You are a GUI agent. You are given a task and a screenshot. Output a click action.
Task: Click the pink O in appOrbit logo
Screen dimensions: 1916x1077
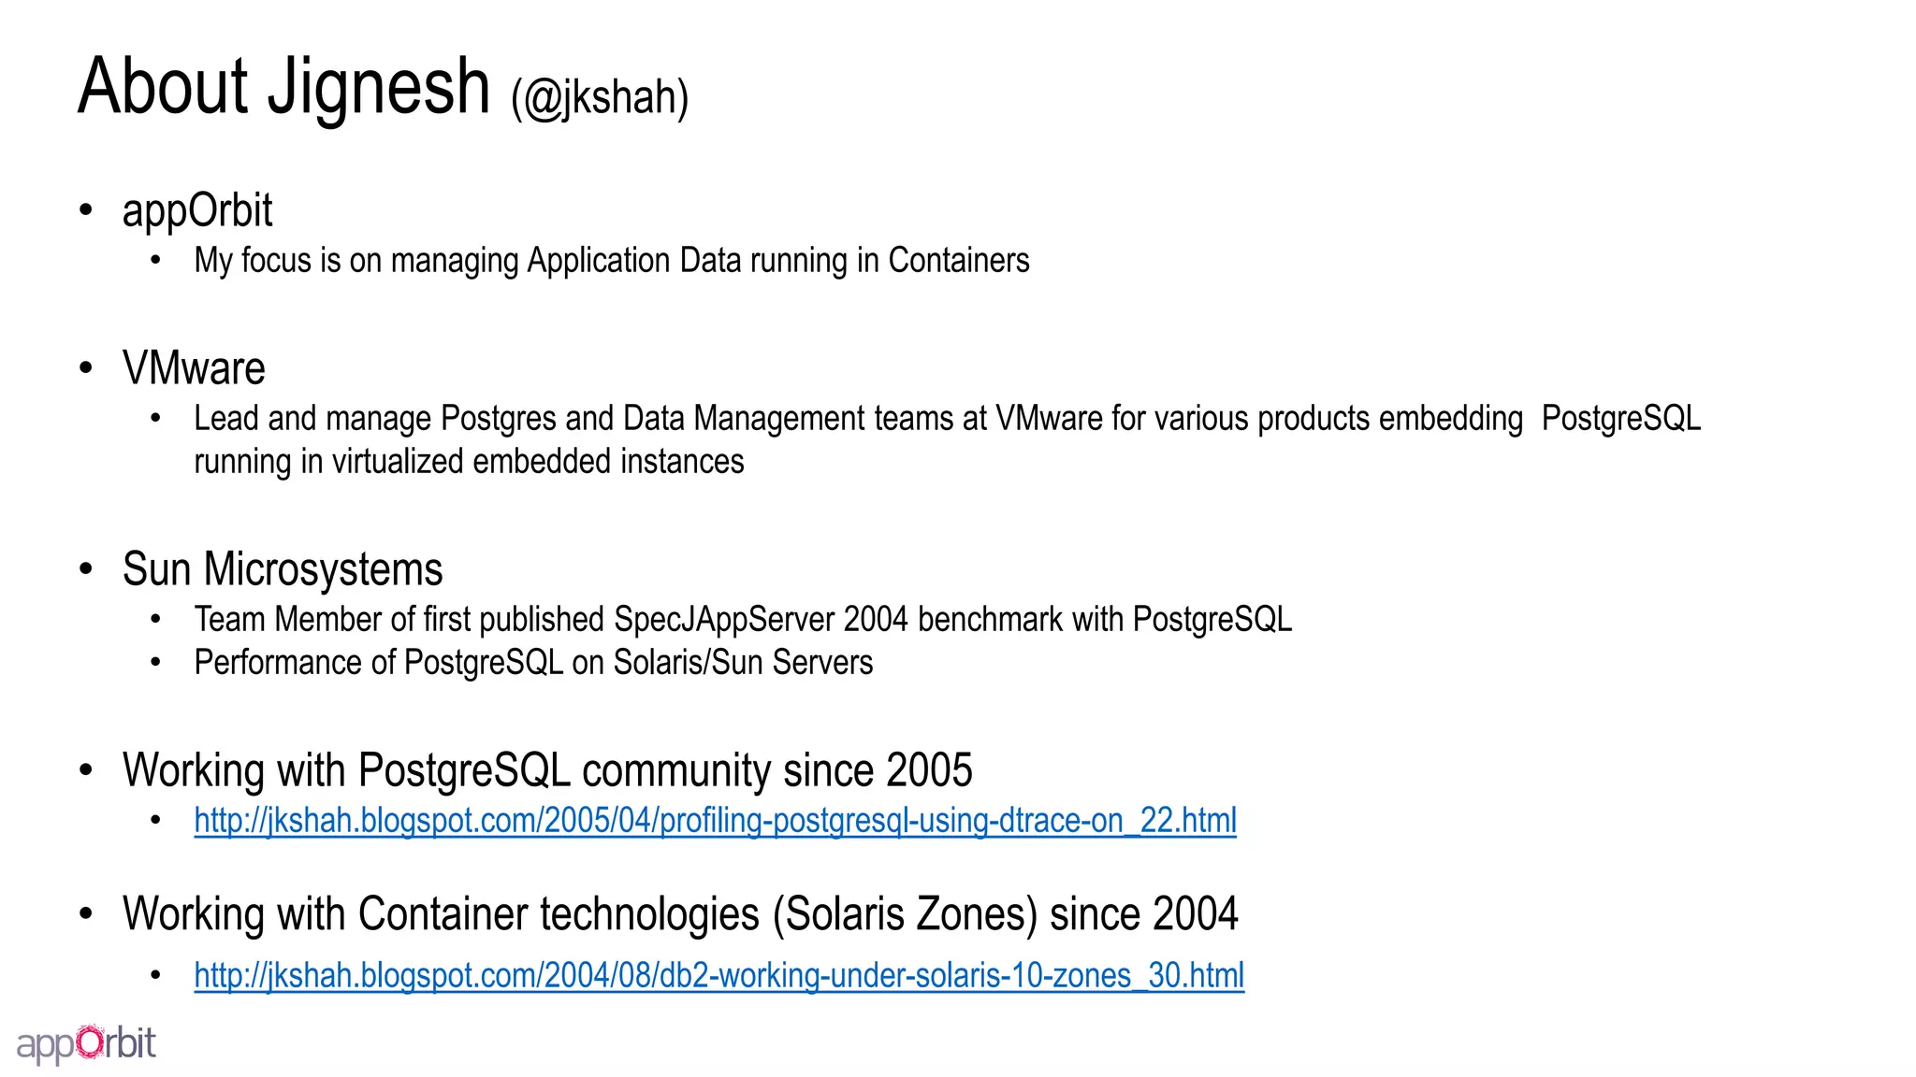[90, 1041]
